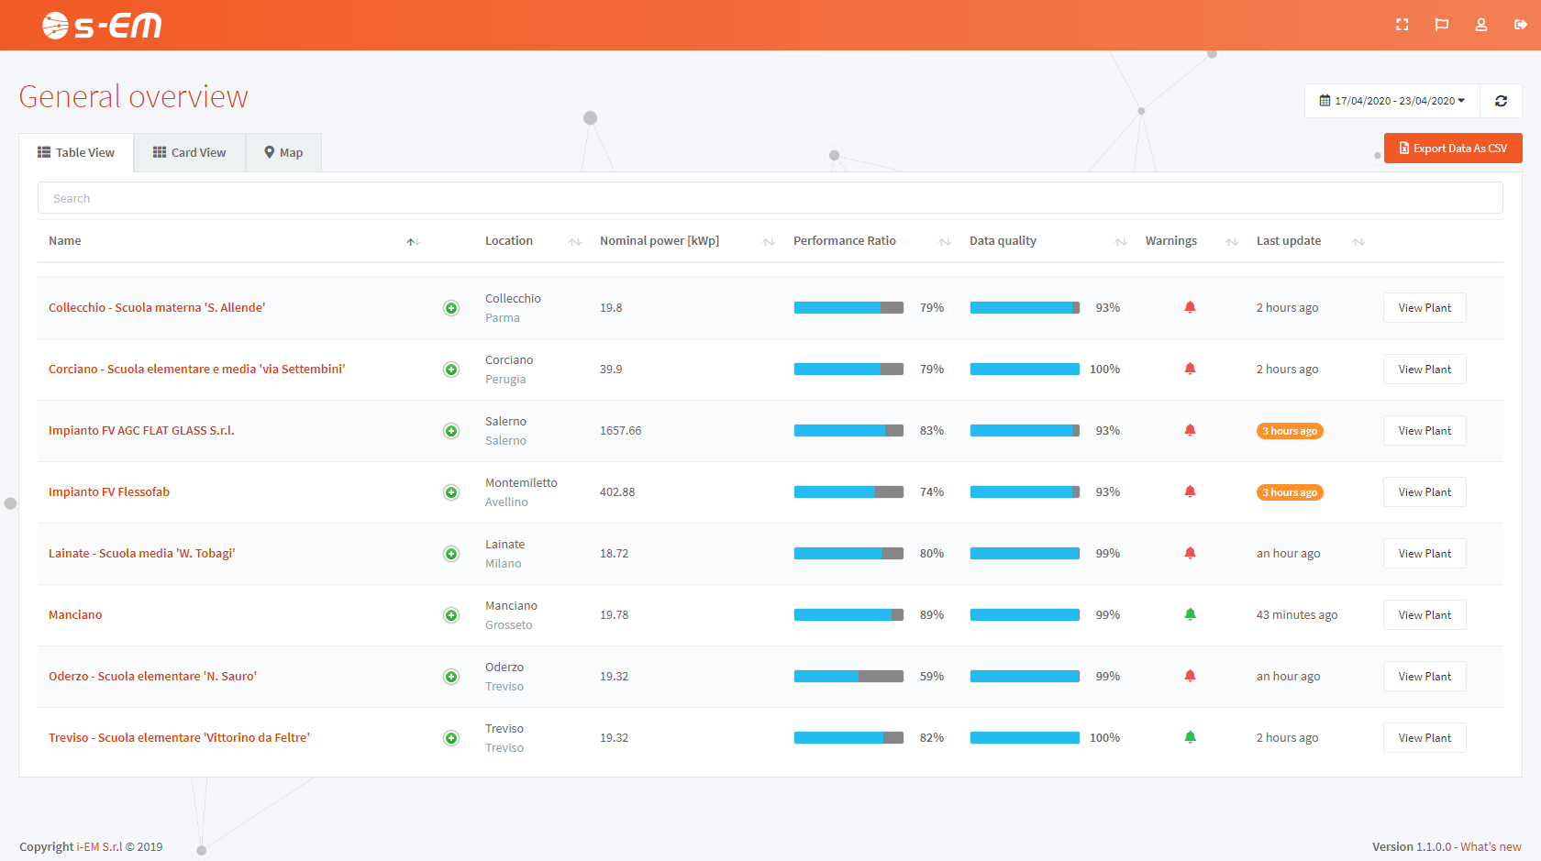Image resolution: width=1541 pixels, height=861 pixels.
Task: Switch to Card View tab
Action: (x=190, y=153)
